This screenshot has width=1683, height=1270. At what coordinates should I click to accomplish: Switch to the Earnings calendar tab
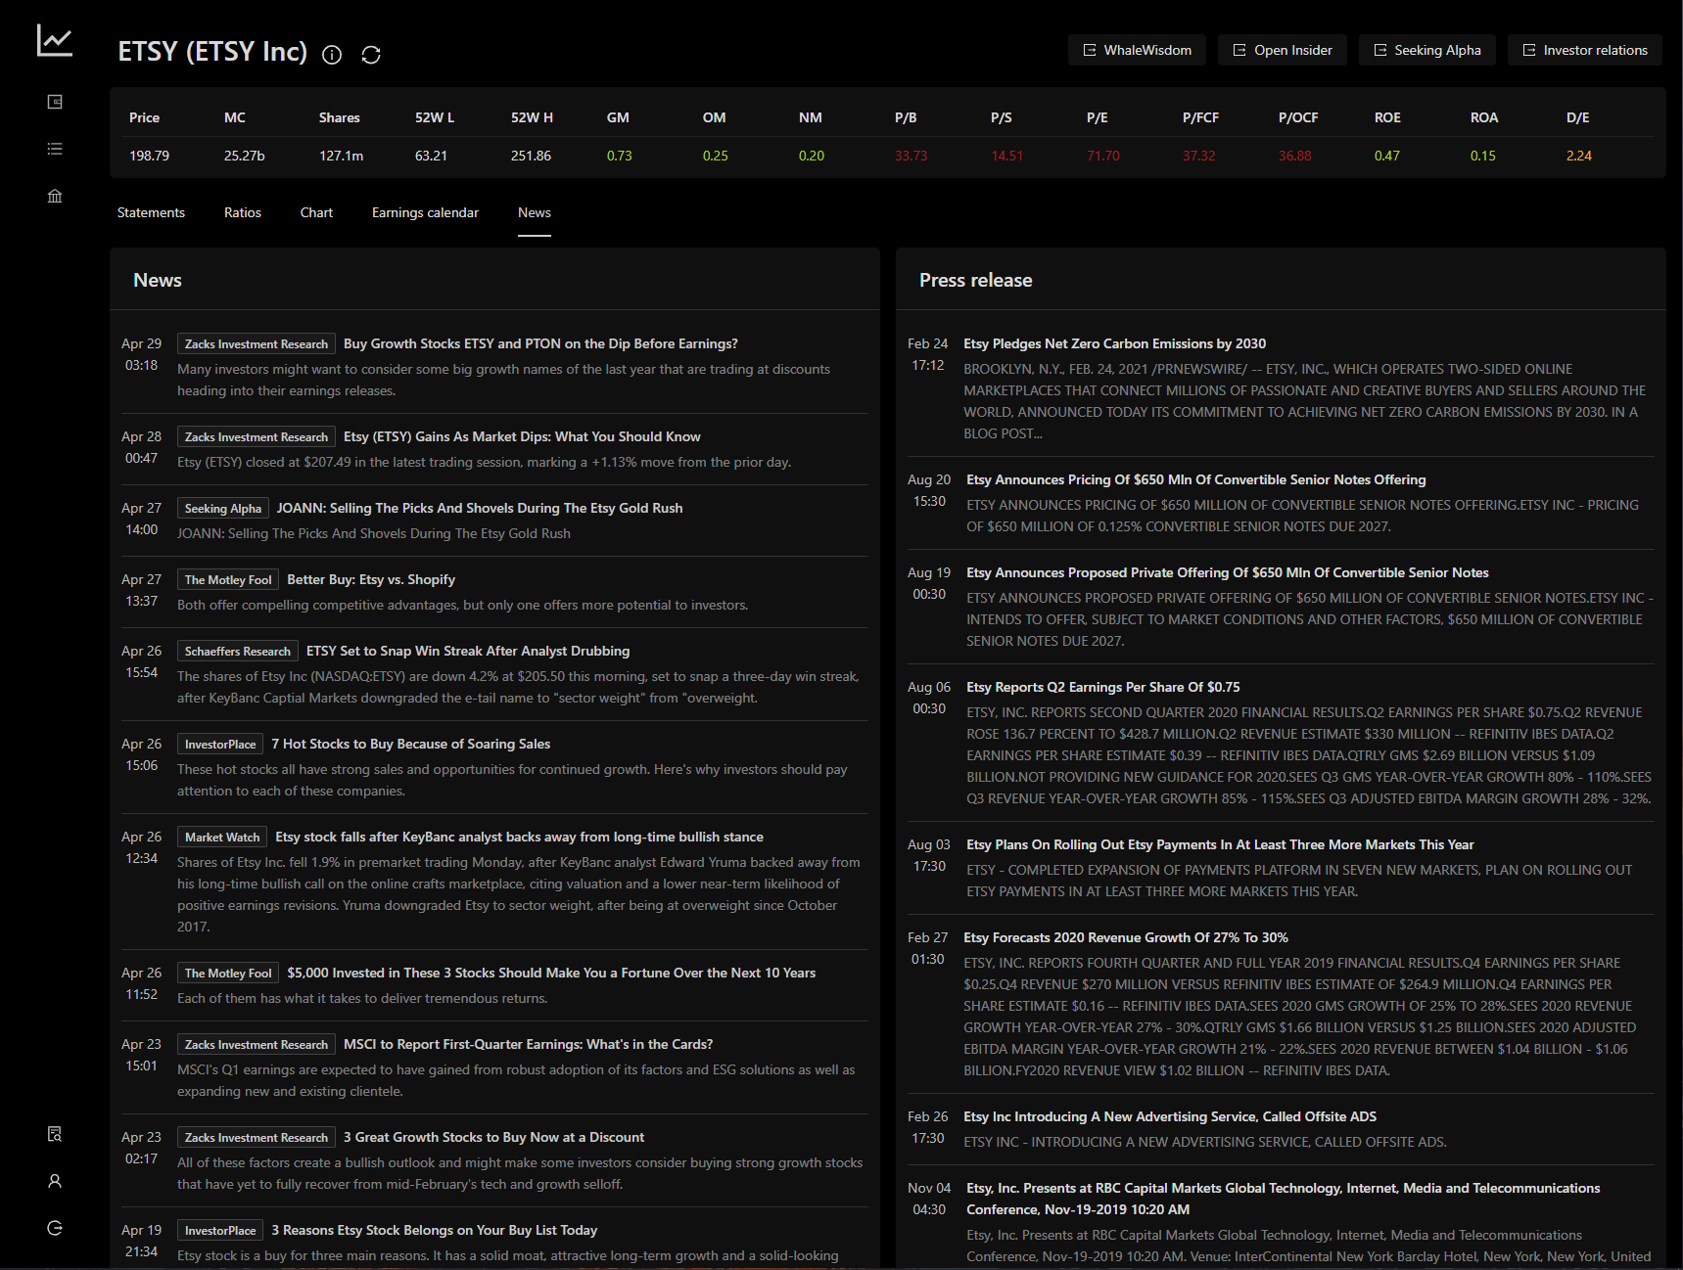(425, 212)
